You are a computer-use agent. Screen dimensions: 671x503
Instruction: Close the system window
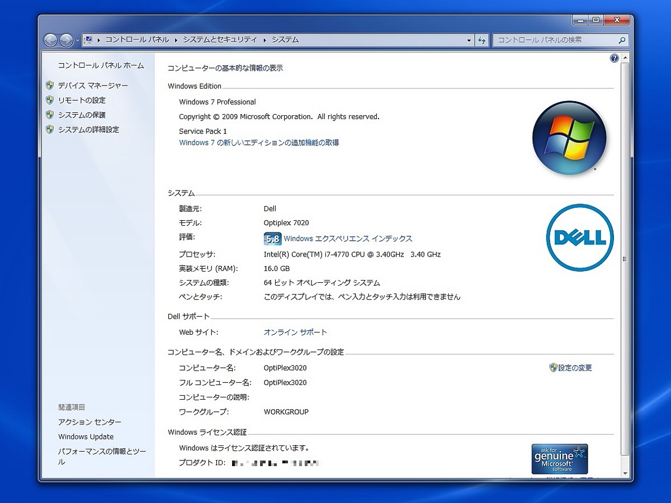(x=616, y=20)
